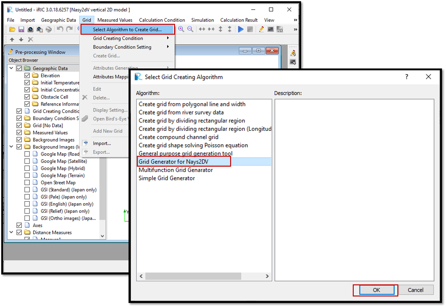Click right sidebar tool icon in pre-processing window

293,53
